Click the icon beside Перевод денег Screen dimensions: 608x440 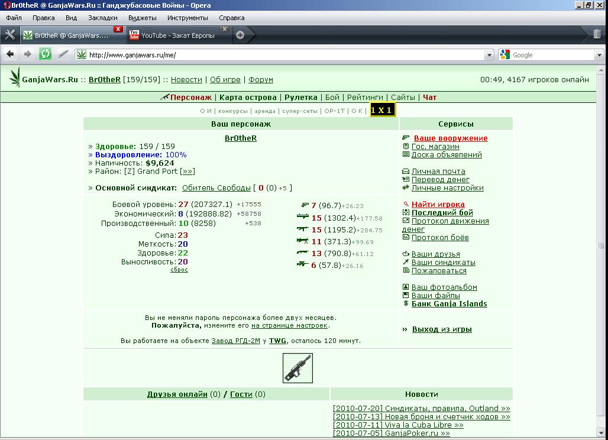406,179
